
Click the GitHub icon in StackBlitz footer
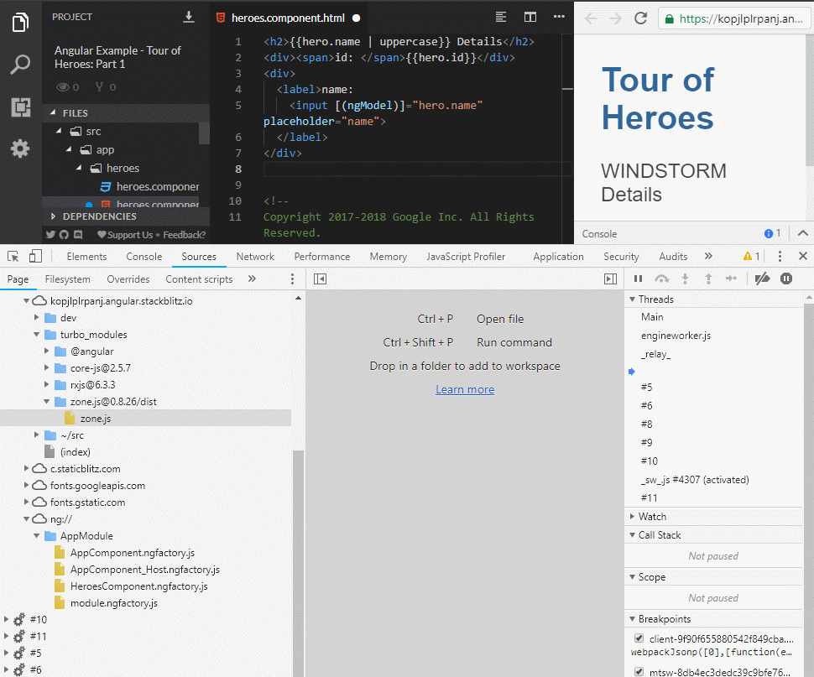(64, 235)
